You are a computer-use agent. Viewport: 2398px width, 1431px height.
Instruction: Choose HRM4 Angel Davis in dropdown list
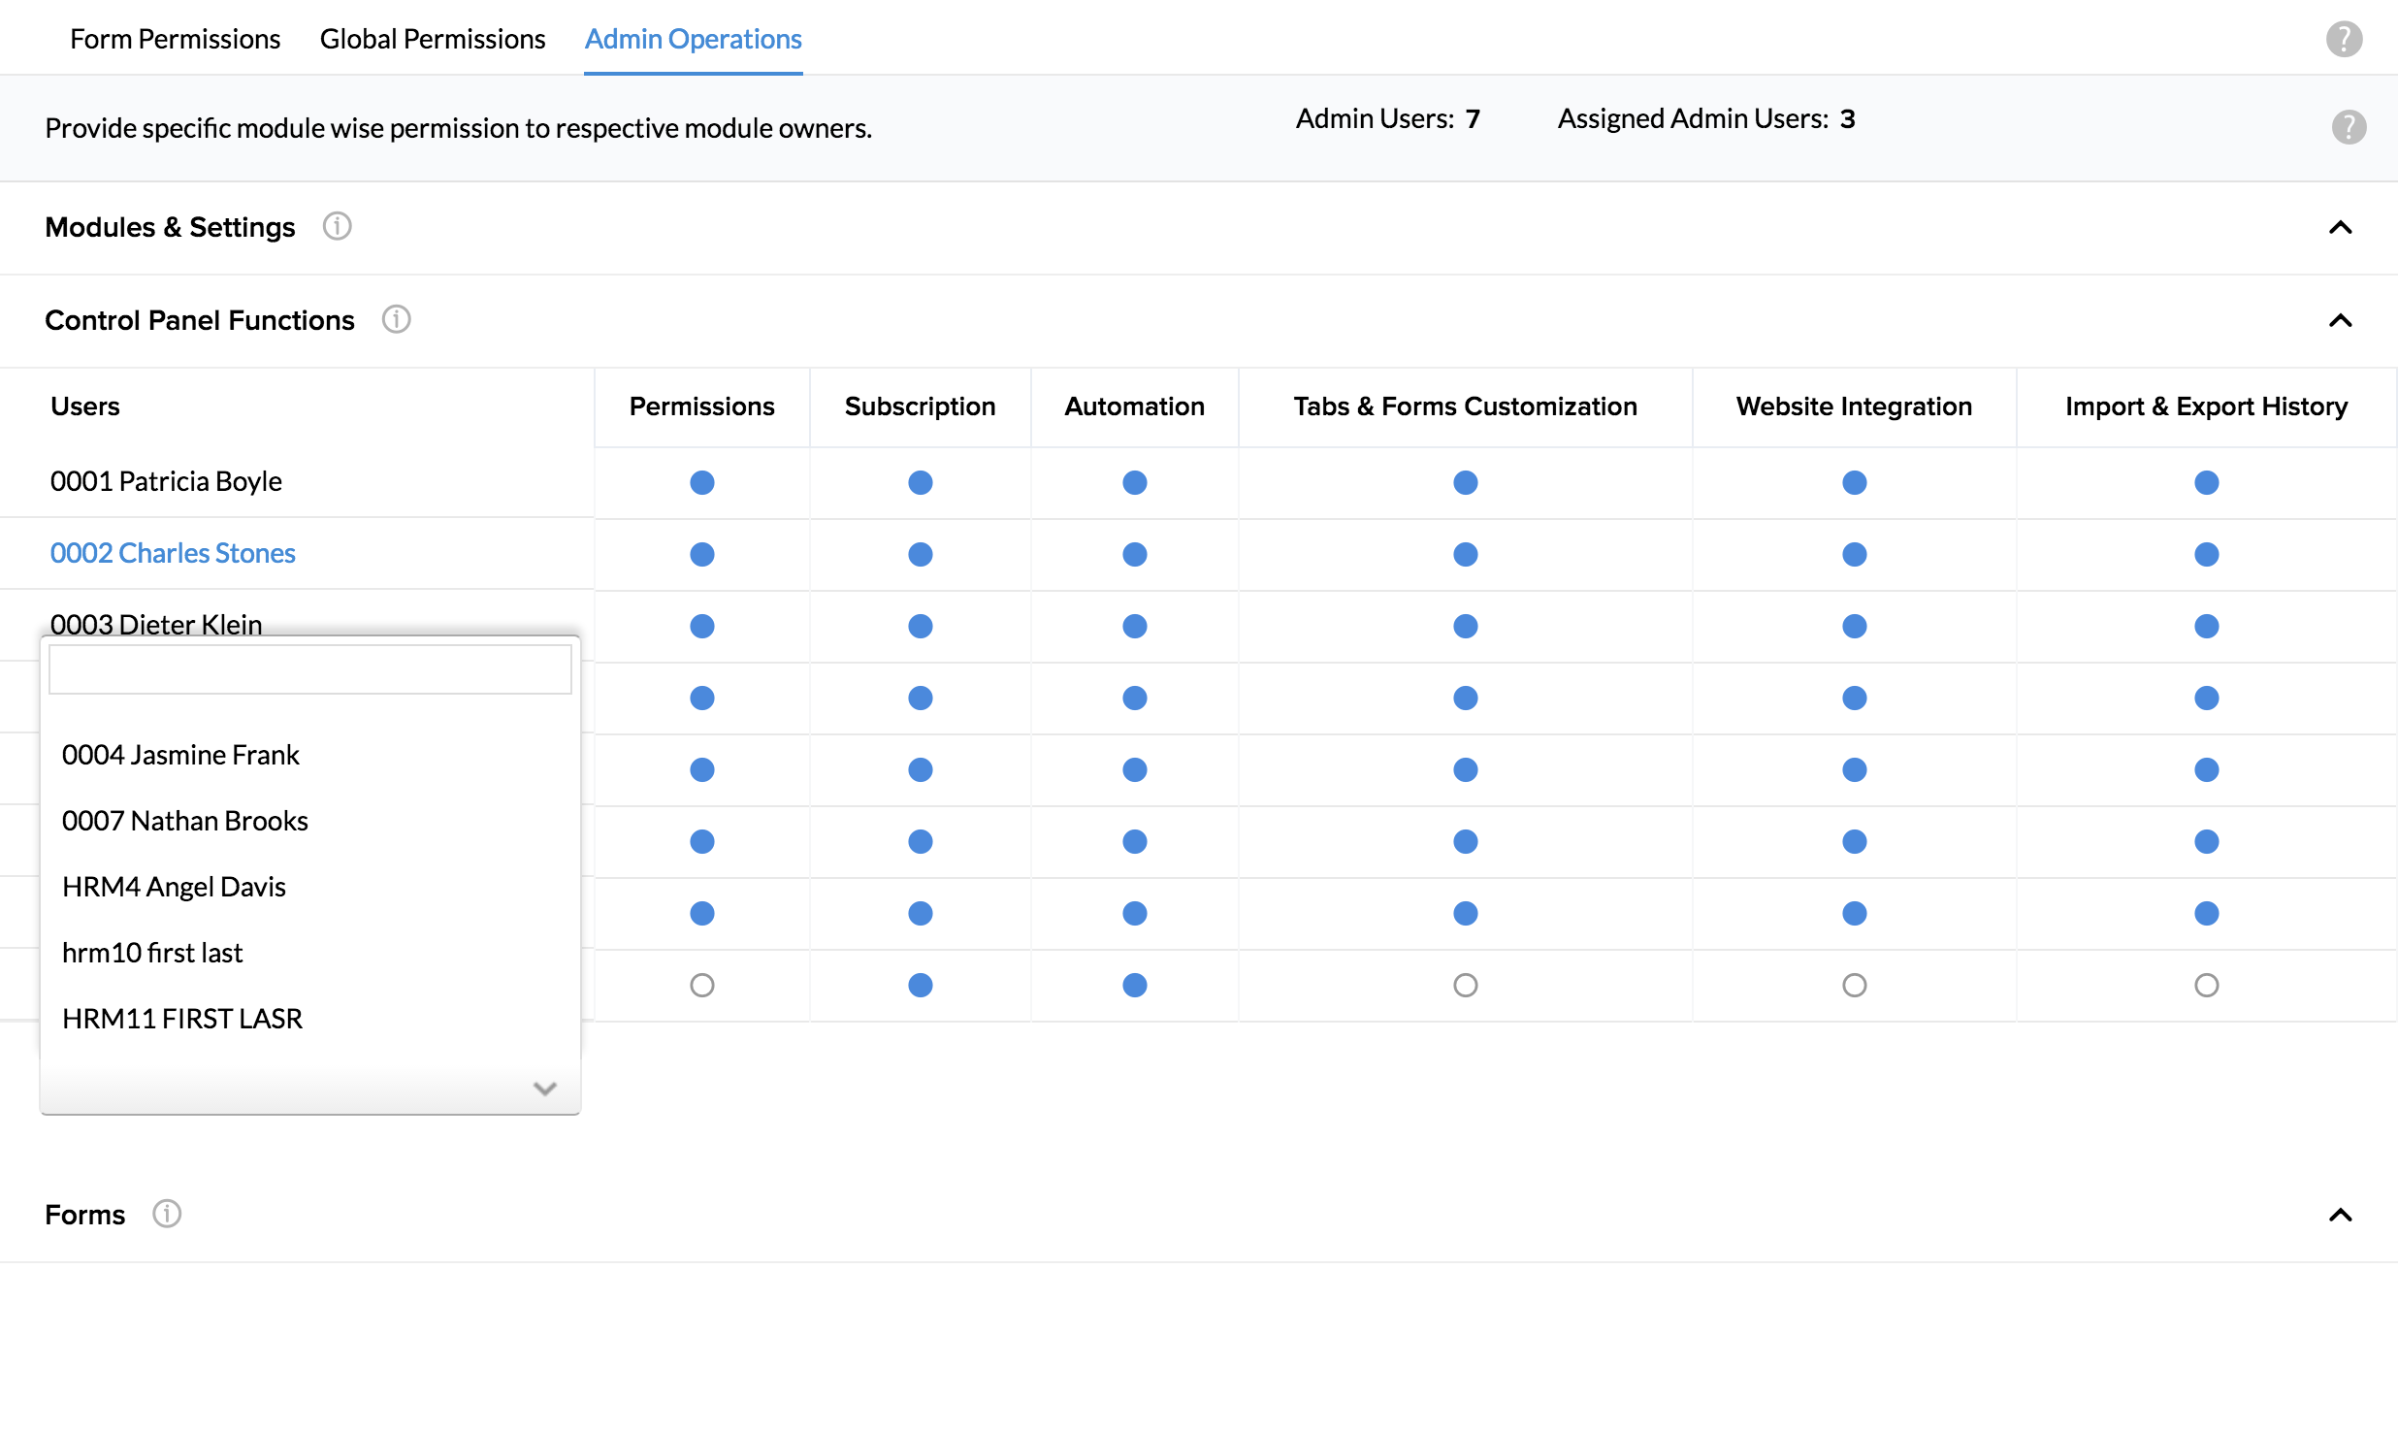pyautogui.click(x=174, y=887)
